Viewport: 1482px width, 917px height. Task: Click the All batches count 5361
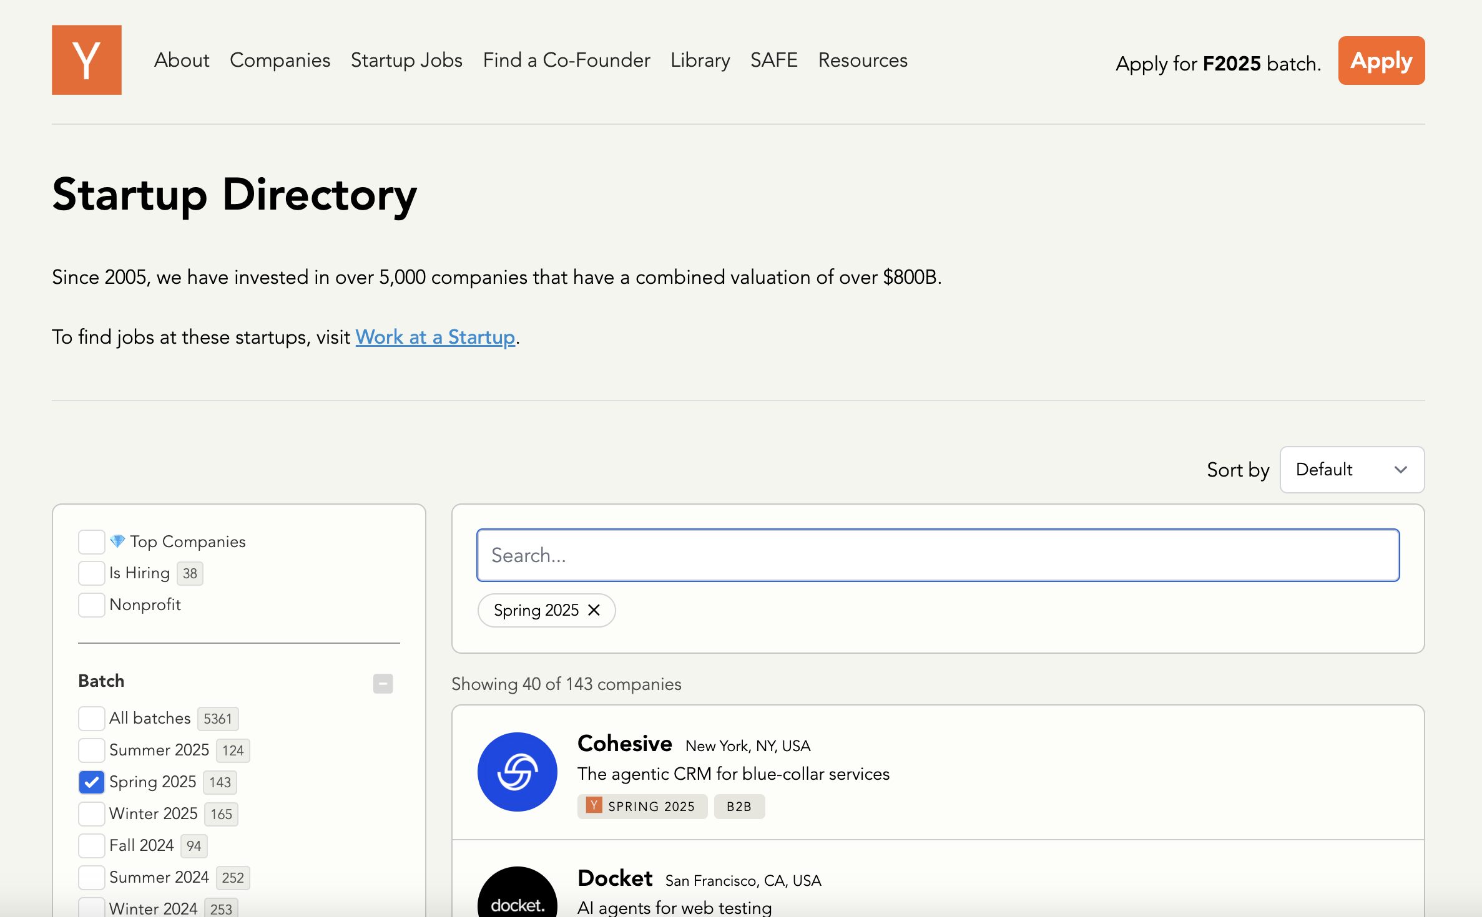point(217,719)
